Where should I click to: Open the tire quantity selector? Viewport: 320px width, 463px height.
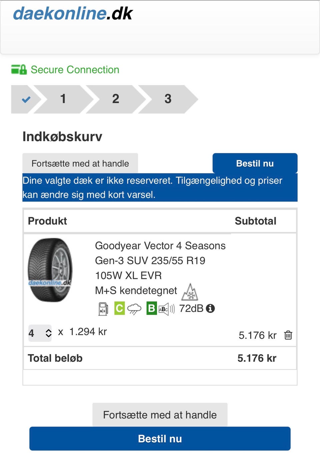click(x=40, y=333)
